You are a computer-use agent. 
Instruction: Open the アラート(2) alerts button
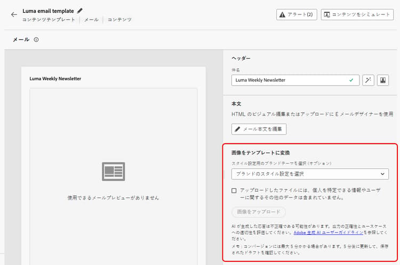(x=297, y=14)
